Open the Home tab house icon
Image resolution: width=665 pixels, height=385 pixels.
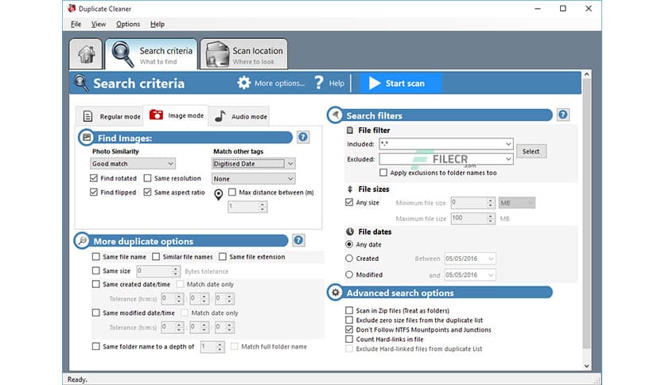point(86,54)
